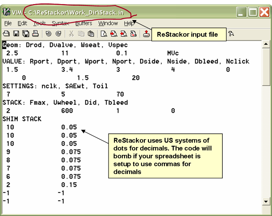272x216 pixels.
Task: Open the Tools menu
Action: (39, 23)
